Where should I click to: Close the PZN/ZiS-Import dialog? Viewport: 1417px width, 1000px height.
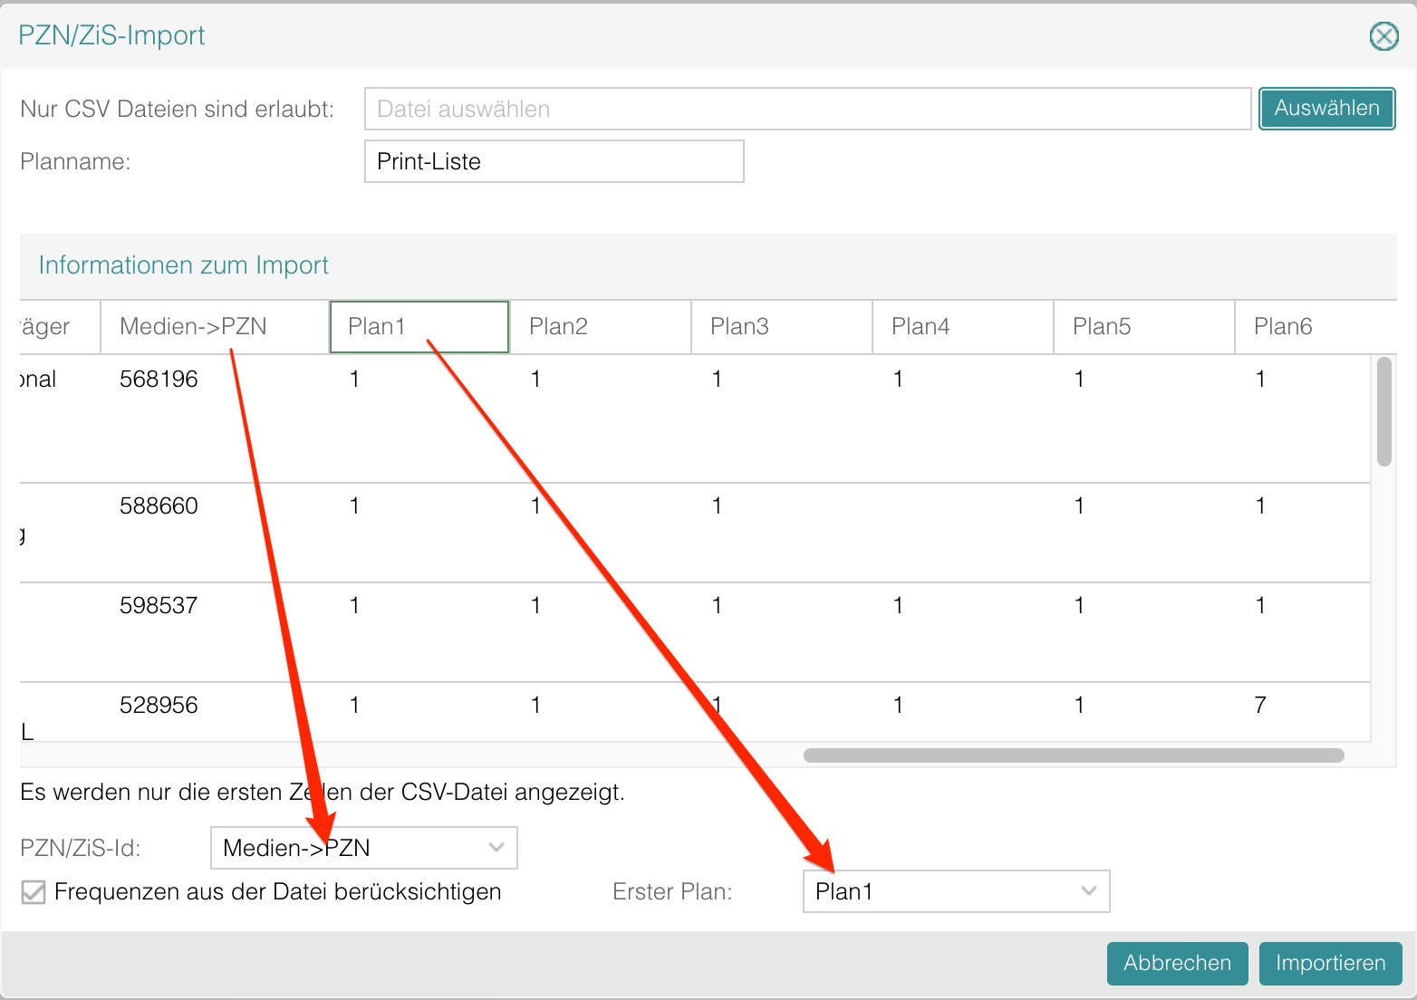(1383, 36)
